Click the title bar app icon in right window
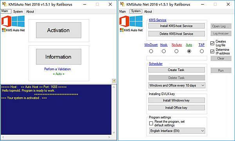Viewport: 235px width, 141px height. coord(123,4)
